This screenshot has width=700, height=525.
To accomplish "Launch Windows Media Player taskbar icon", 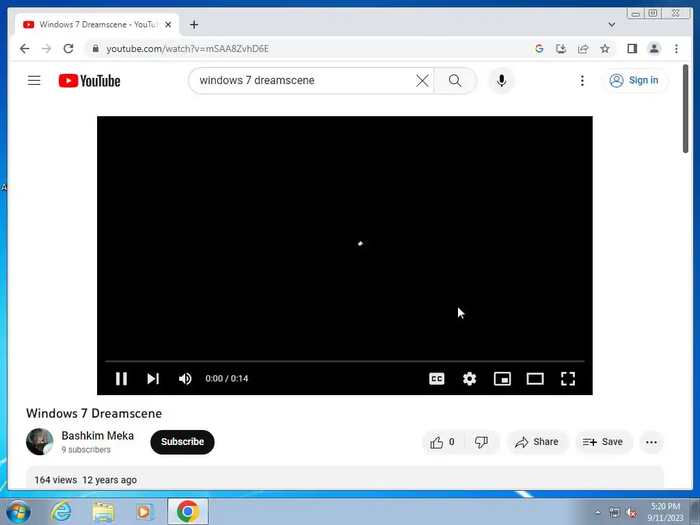I will 145,511.
